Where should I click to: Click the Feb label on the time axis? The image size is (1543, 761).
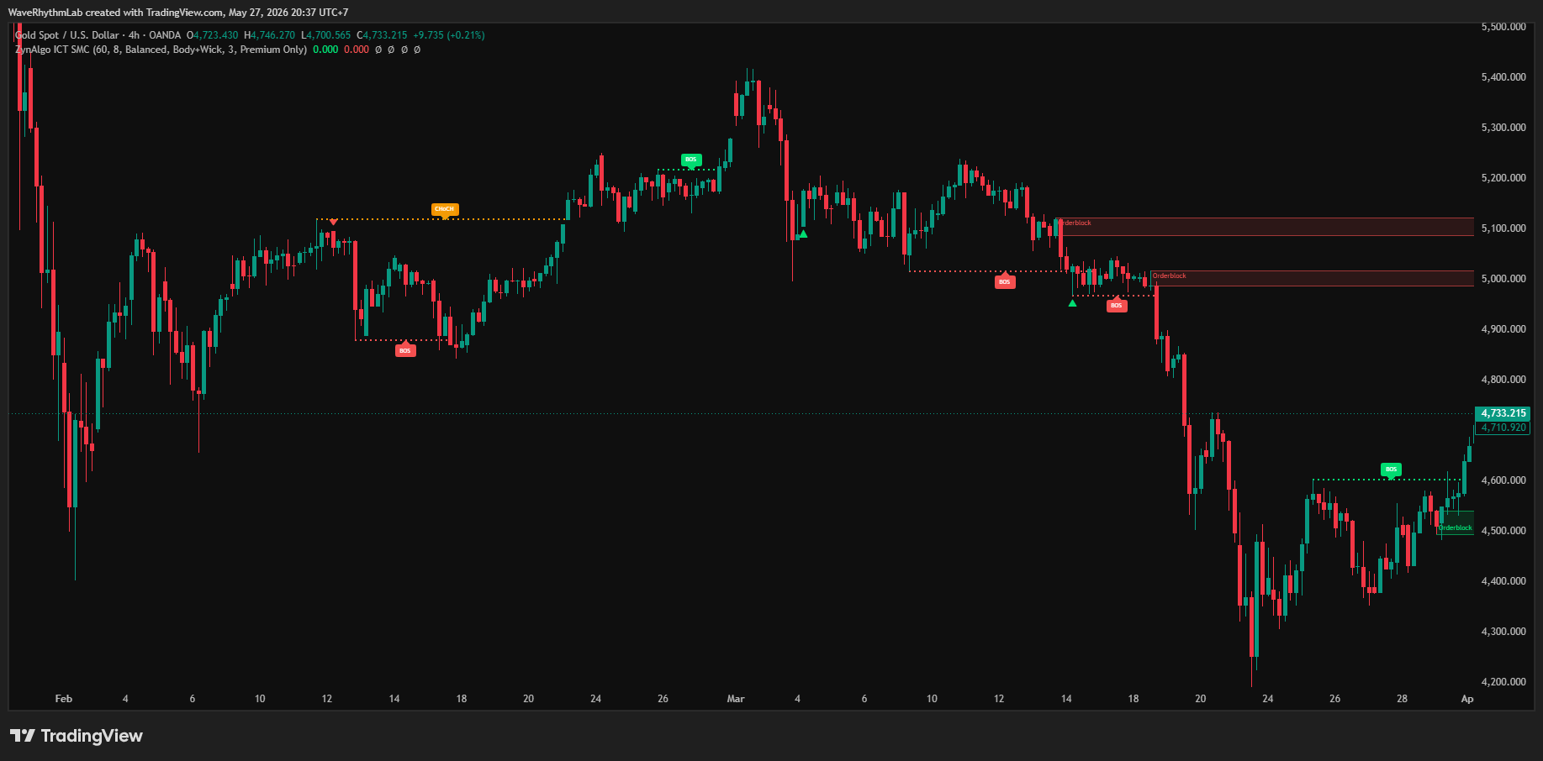[64, 699]
